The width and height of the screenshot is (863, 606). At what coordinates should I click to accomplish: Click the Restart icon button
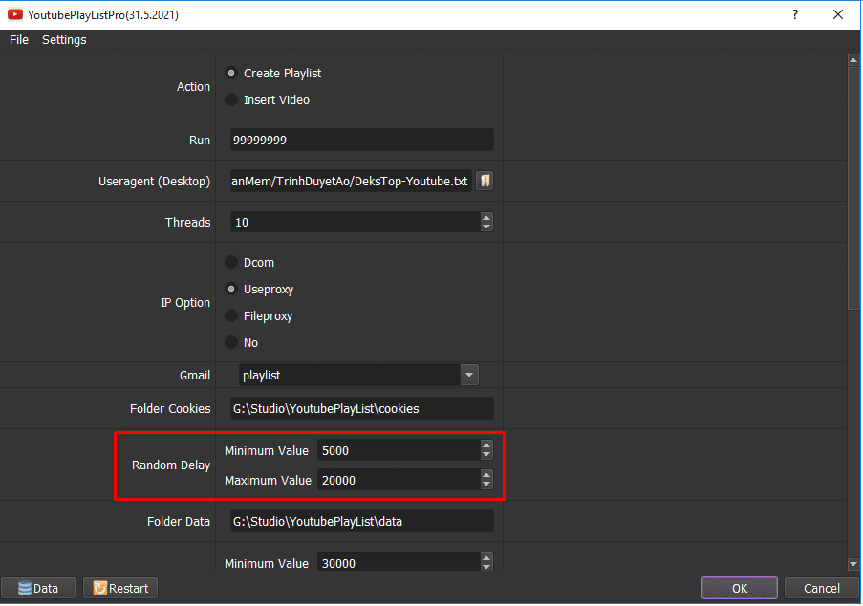(x=120, y=589)
